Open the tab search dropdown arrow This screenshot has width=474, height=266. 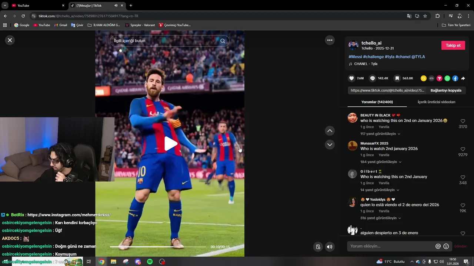(5, 6)
